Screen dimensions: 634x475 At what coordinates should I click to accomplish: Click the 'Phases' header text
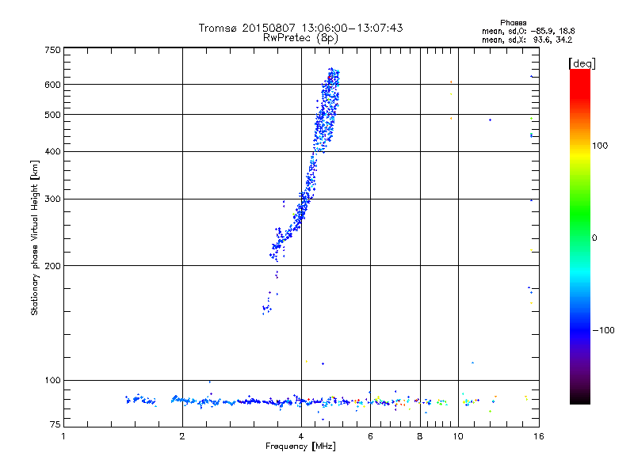(x=513, y=23)
